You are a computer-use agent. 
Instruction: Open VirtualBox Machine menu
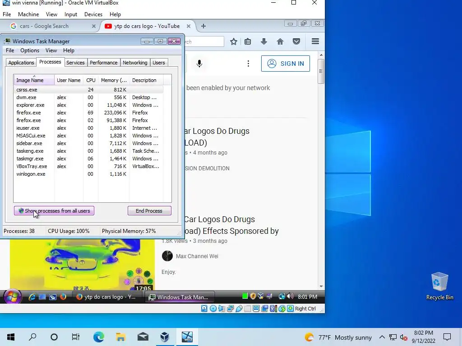(28, 14)
